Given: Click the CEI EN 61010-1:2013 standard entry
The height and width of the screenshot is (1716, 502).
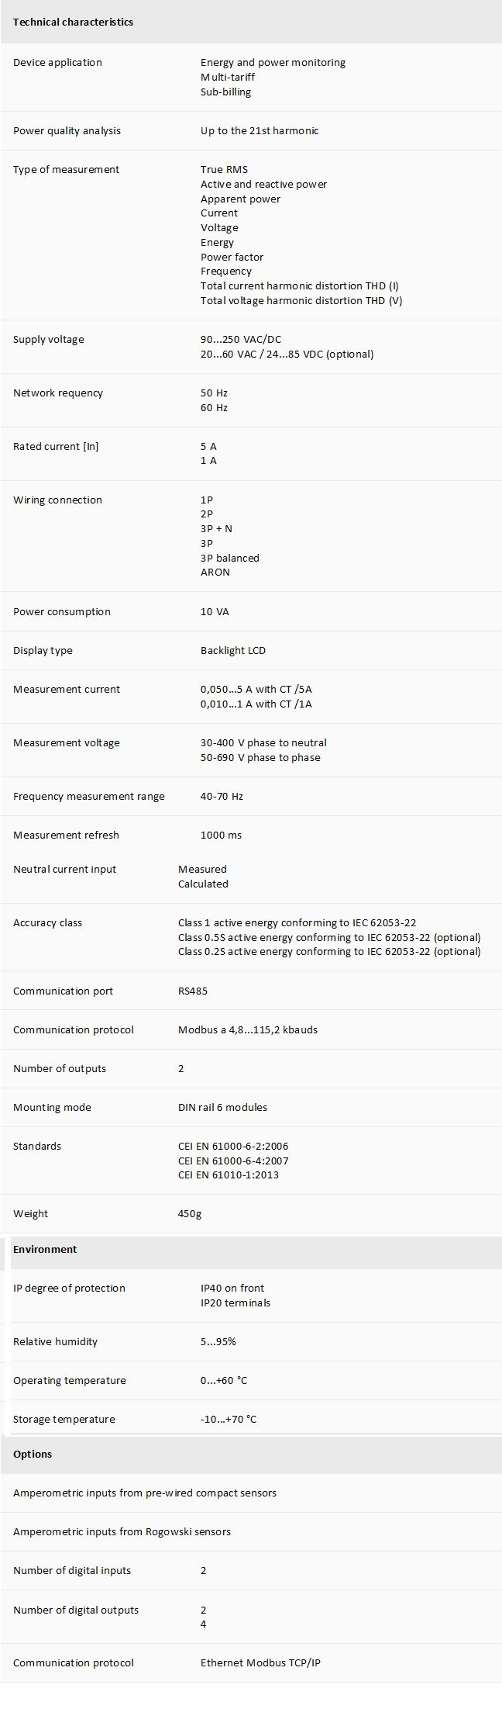Looking at the screenshot, I should (x=229, y=1175).
